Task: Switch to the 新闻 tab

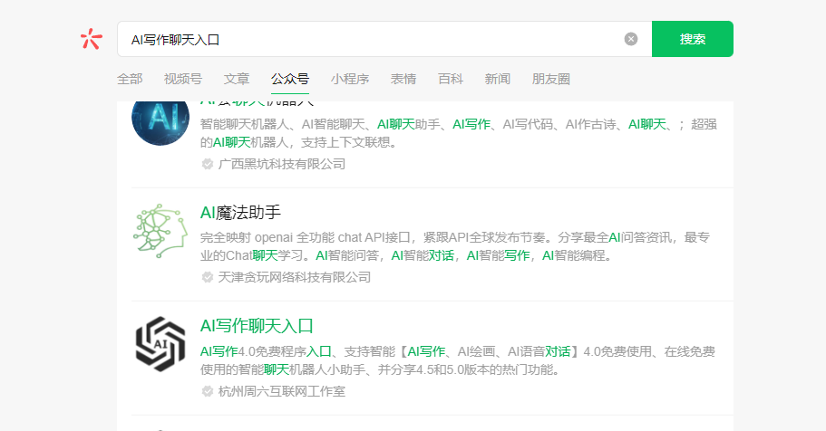Action: tap(497, 79)
